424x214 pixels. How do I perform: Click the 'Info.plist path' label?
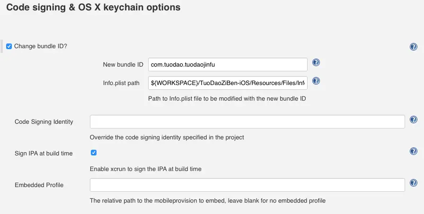(x=121, y=83)
